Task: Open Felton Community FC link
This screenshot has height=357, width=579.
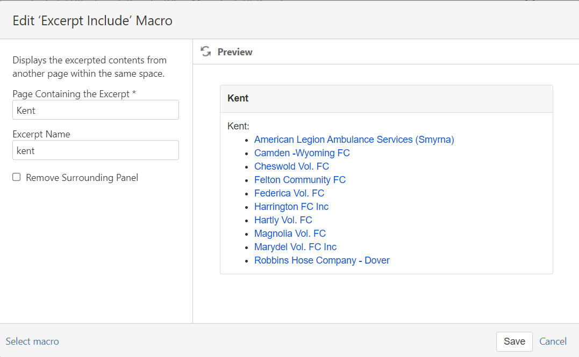Action: coord(299,180)
